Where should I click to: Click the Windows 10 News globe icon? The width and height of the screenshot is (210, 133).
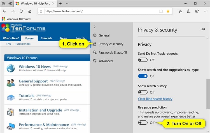(x=11, y=68)
